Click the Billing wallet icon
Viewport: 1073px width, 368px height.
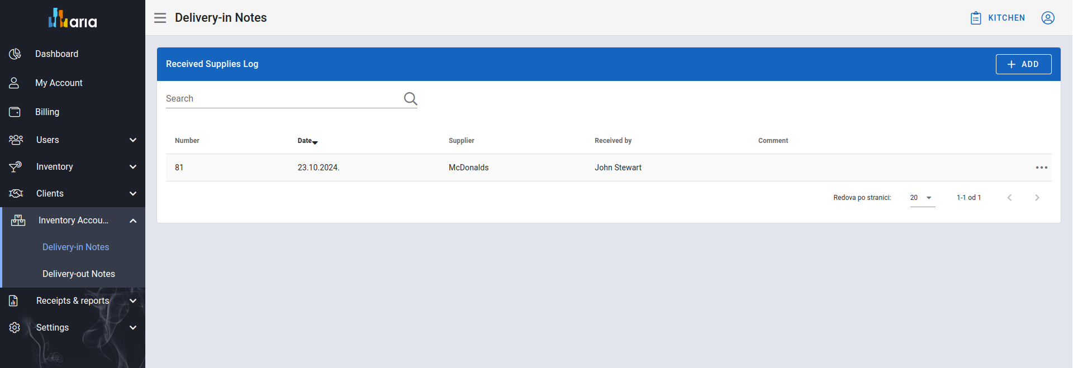click(x=15, y=112)
